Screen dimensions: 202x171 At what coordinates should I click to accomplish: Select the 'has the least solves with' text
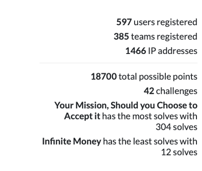pos(150,141)
